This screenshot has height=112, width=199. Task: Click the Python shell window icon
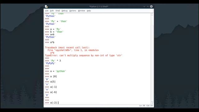coord(46,7)
